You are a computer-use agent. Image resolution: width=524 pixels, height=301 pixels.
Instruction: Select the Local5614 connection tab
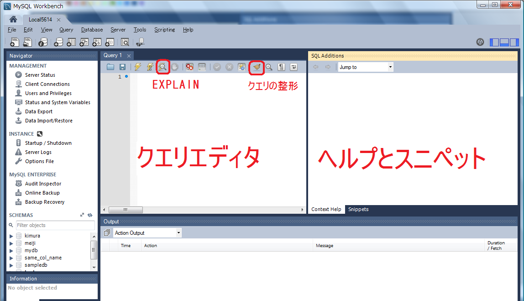click(41, 20)
